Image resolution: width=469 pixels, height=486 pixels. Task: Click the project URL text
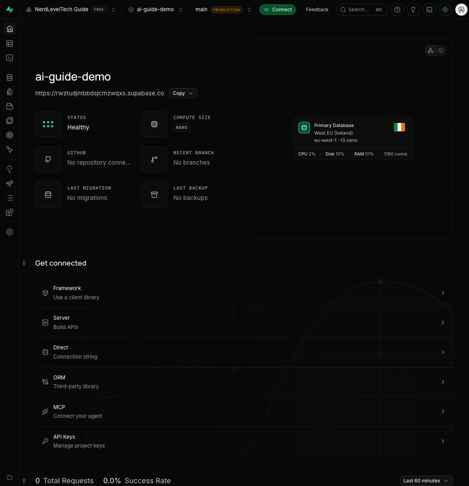(99, 93)
